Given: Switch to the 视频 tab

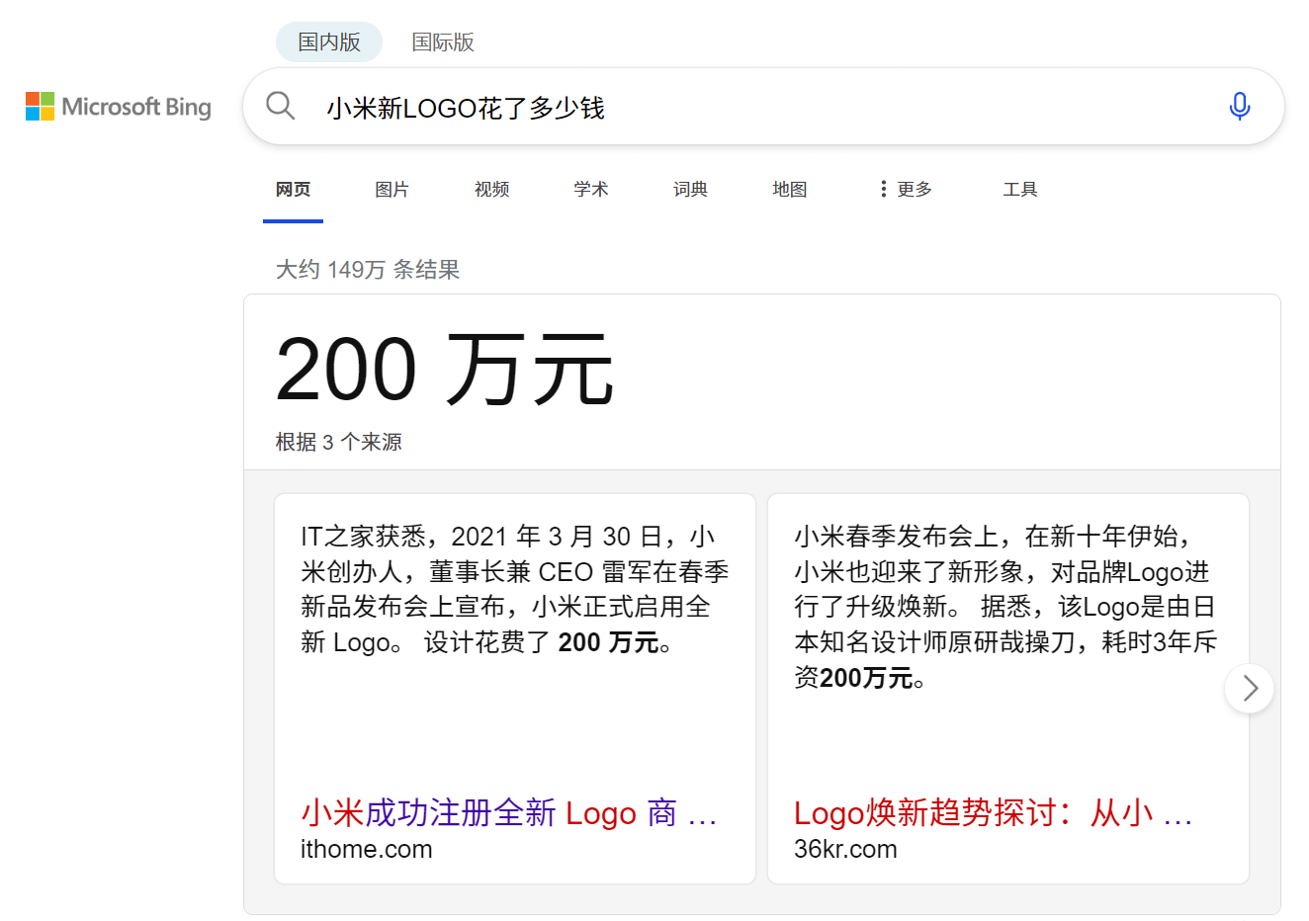Looking at the screenshot, I should (x=491, y=189).
